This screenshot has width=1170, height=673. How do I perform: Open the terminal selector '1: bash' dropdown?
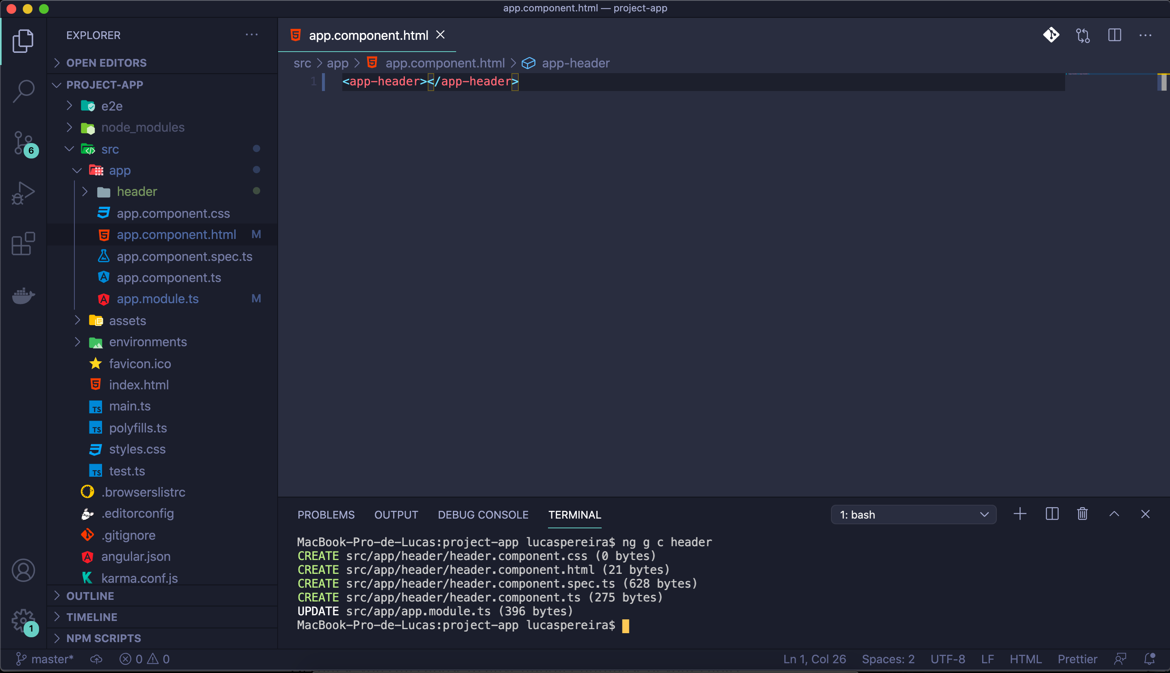click(913, 515)
